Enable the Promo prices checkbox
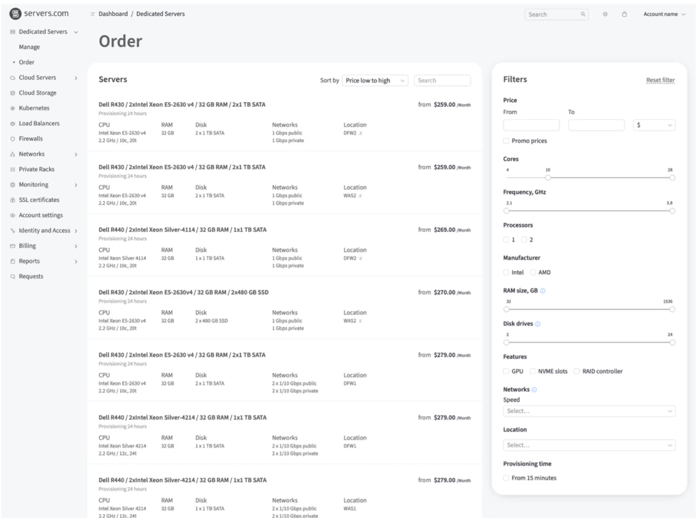This screenshot has height=518, width=696. tap(507, 141)
